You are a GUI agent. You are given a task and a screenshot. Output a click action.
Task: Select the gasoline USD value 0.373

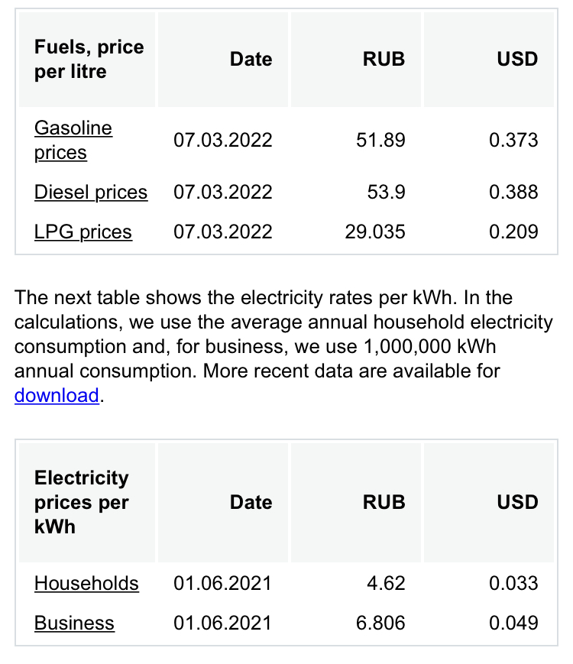513,140
